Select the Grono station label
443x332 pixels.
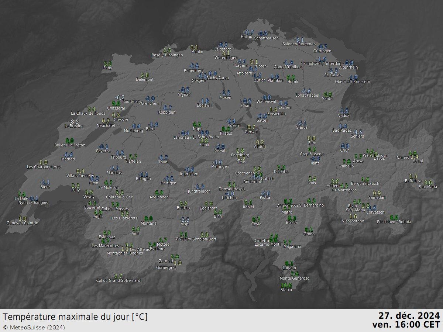[309, 234]
